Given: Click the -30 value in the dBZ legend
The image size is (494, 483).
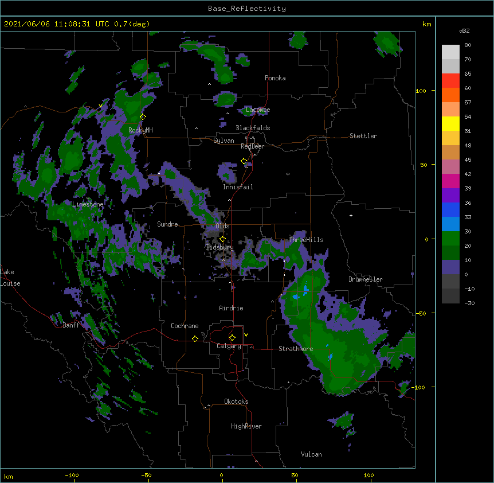Looking at the screenshot, I should coord(469,303).
